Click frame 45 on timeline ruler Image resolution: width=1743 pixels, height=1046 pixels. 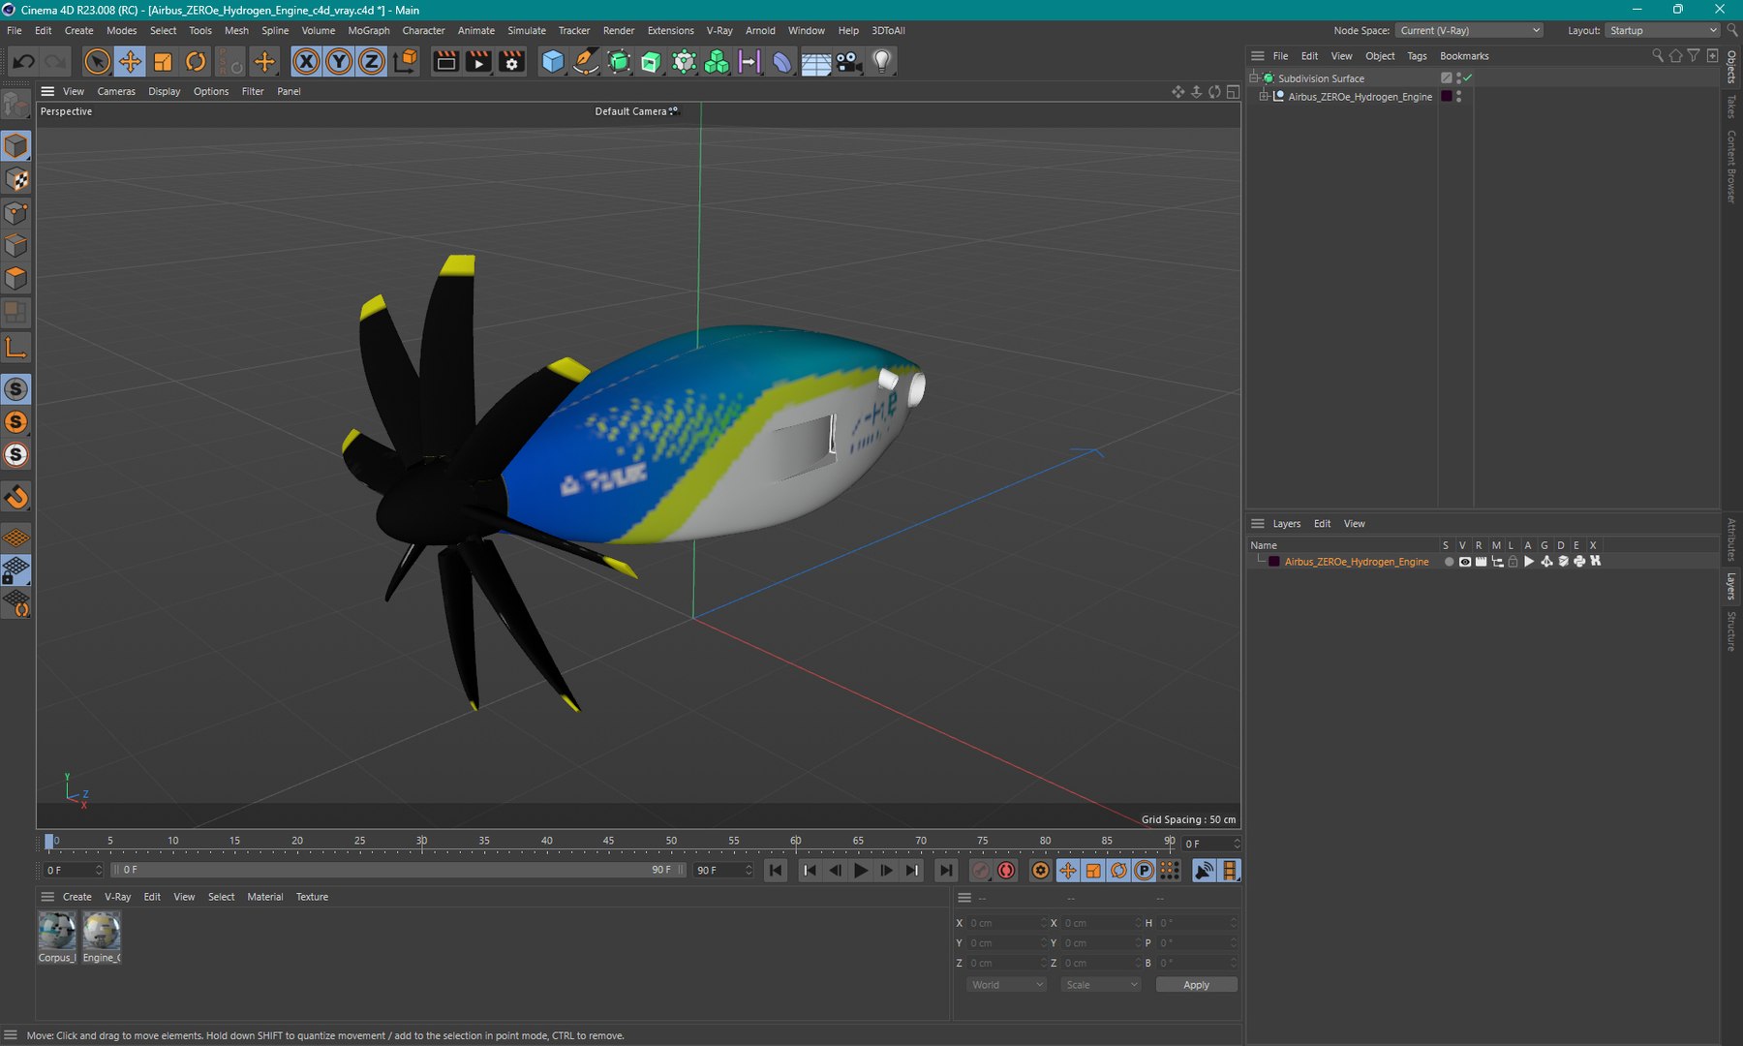coord(608,842)
